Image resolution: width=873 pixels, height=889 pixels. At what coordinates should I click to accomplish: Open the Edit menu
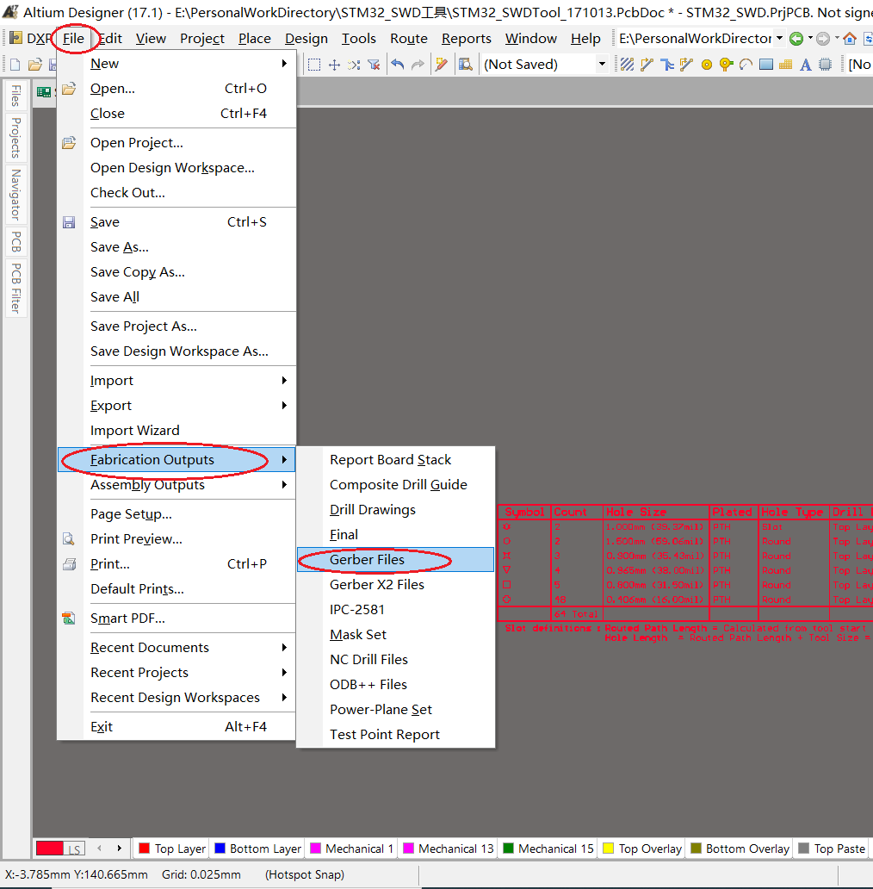coord(110,39)
